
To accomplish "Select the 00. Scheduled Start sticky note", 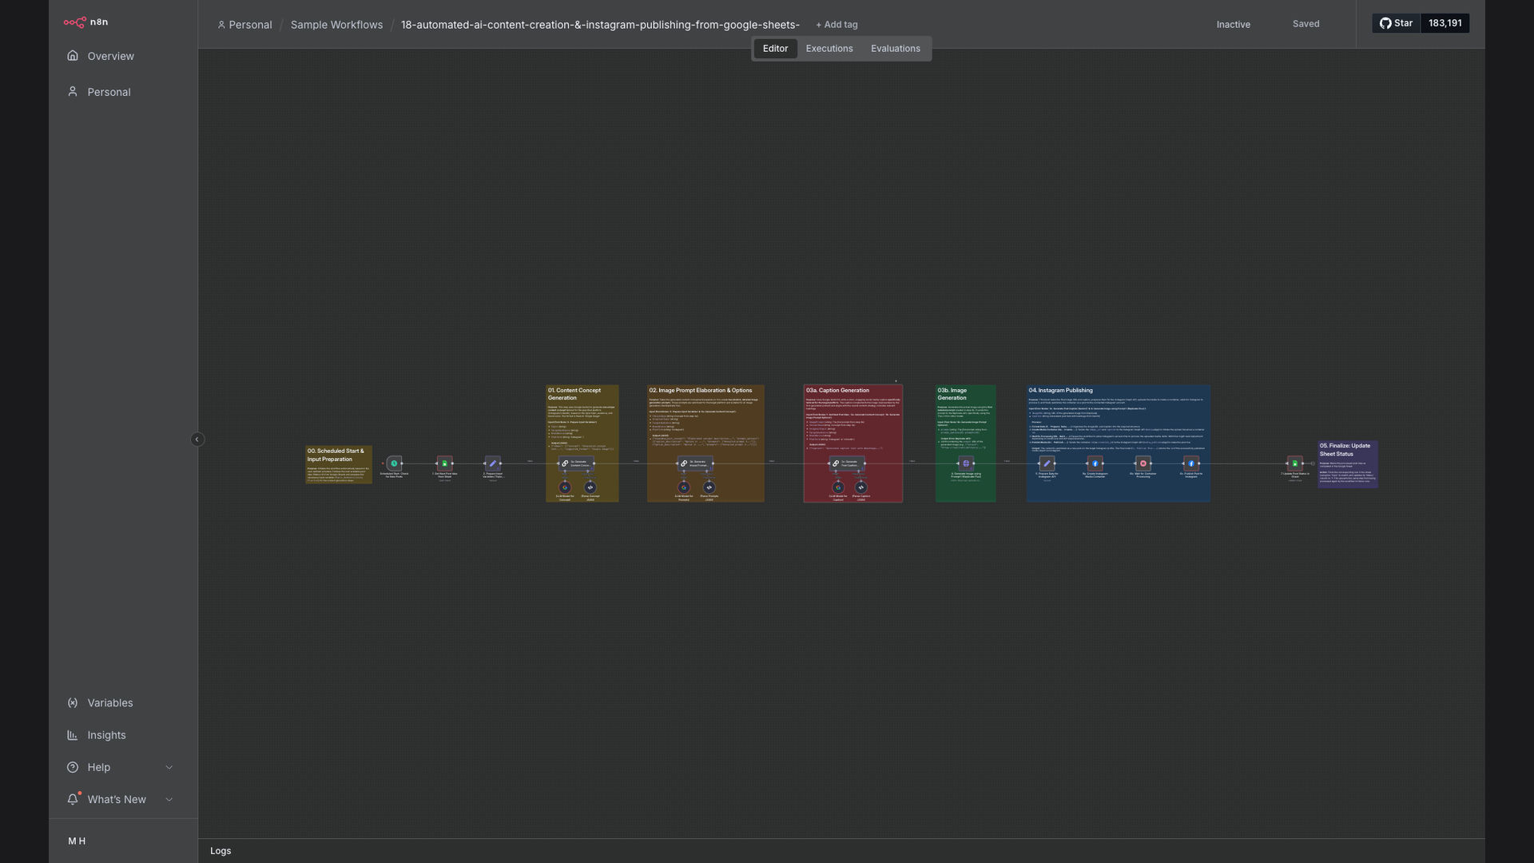I will click(x=339, y=464).
